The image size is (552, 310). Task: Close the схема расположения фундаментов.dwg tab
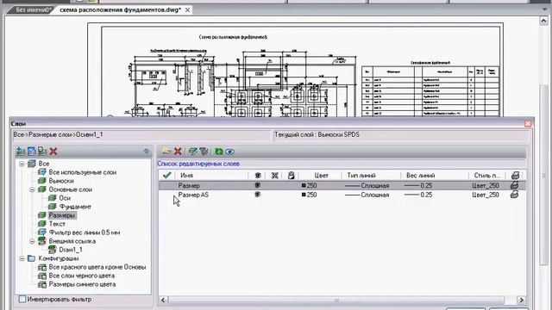point(188,9)
